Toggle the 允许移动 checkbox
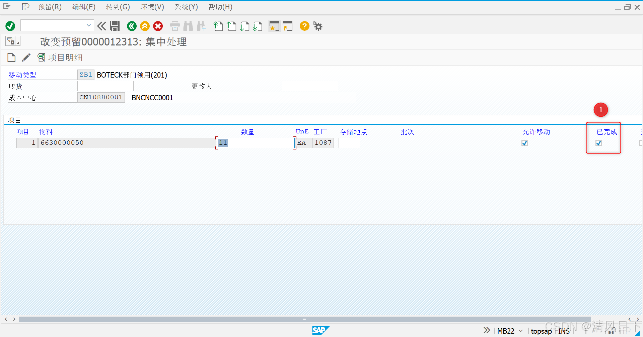 pyautogui.click(x=524, y=143)
